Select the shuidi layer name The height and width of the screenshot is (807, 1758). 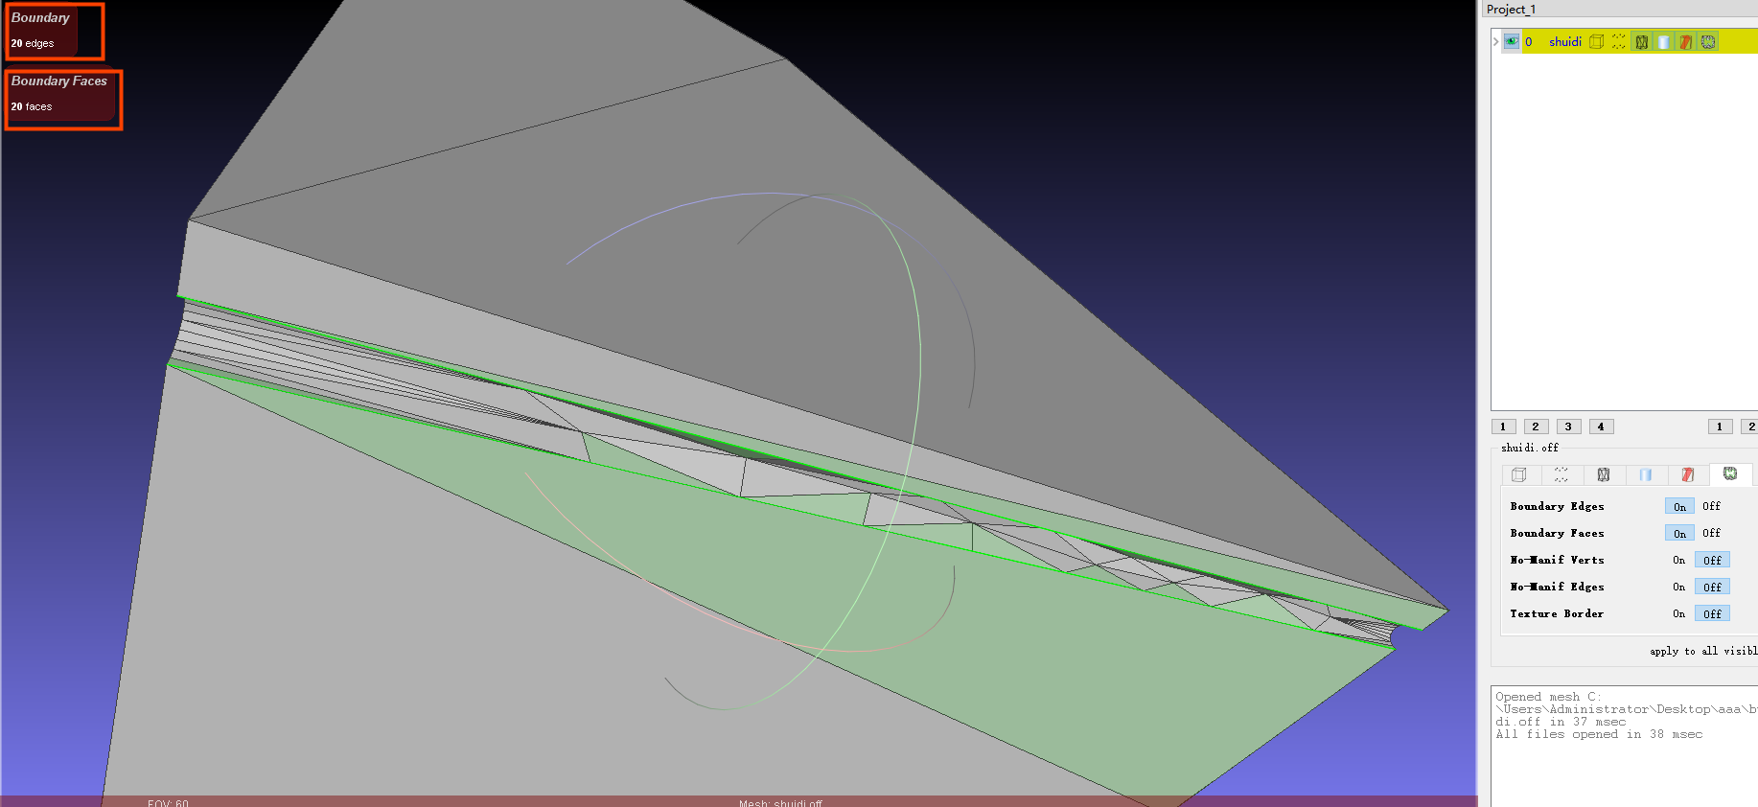(x=1565, y=41)
